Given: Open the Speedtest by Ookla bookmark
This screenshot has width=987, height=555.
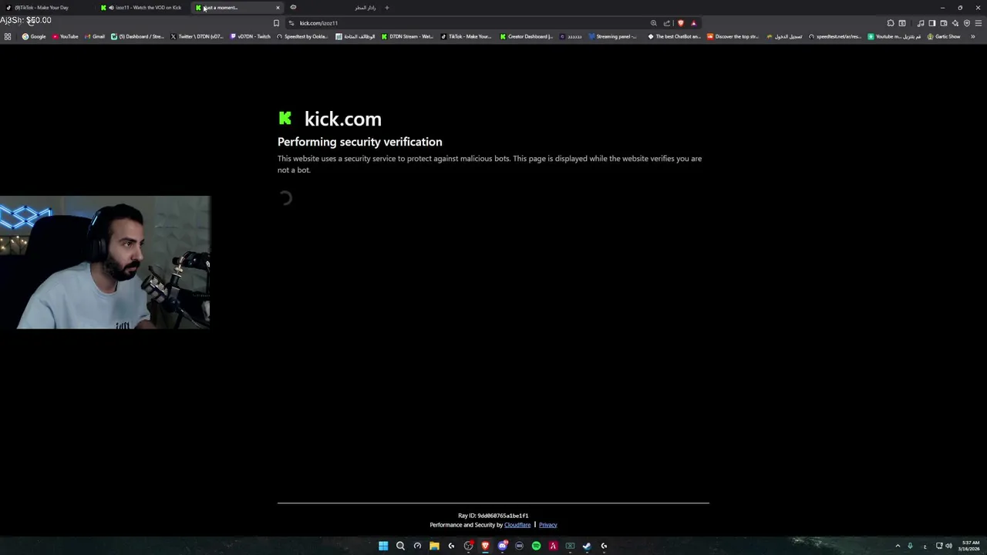Looking at the screenshot, I should point(302,36).
